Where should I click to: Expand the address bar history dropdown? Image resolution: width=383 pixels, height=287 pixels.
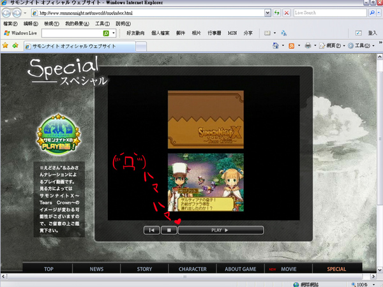click(267, 13)
